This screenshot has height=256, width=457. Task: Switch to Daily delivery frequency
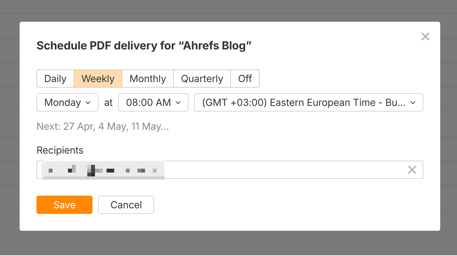[x=55, y=79]
